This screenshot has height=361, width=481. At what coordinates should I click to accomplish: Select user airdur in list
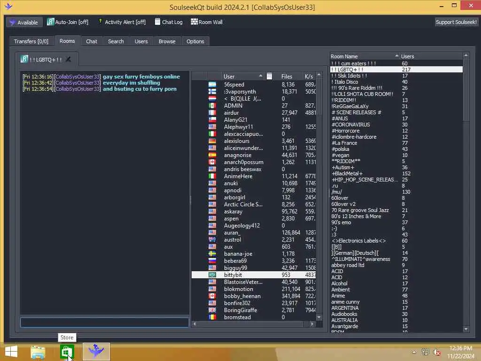coord(254,113)
